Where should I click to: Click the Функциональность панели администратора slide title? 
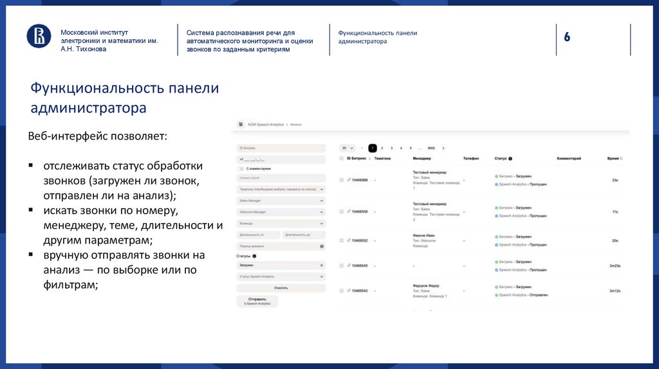pyautogui.click(x=124, y=98)
